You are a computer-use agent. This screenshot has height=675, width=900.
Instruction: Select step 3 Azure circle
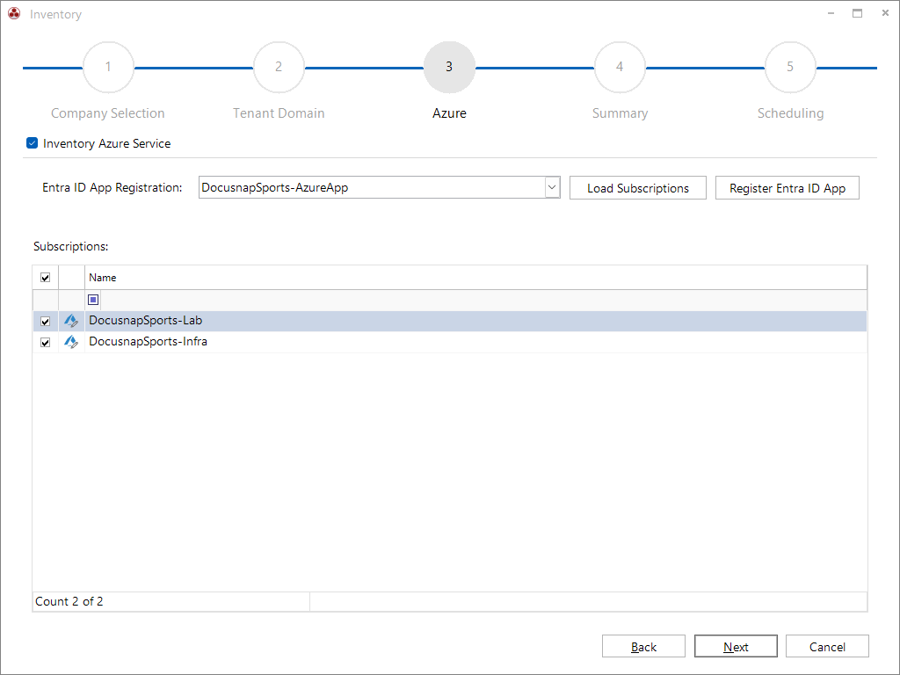click(449, 67)
